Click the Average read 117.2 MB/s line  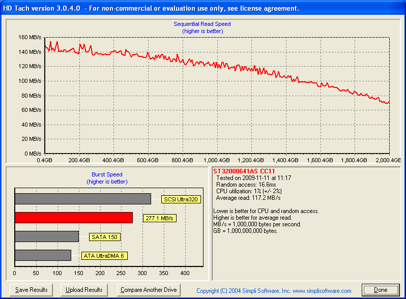pyautogui.click(x=248, y=198)
